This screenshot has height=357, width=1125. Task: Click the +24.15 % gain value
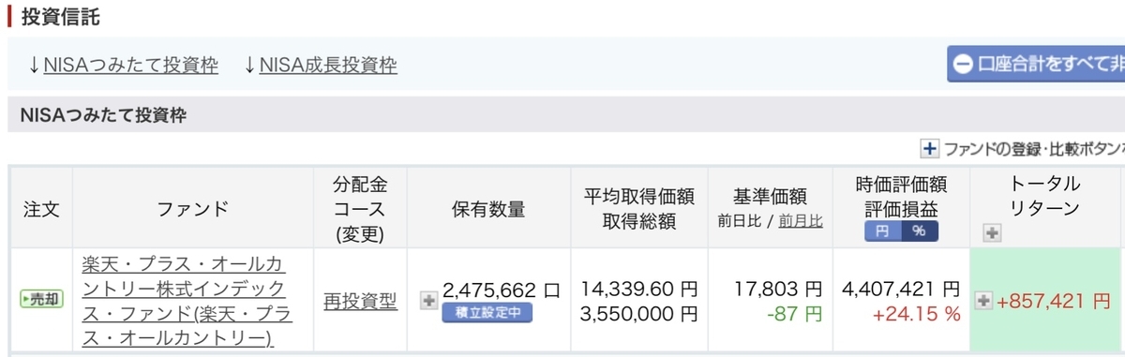point(916,315)
